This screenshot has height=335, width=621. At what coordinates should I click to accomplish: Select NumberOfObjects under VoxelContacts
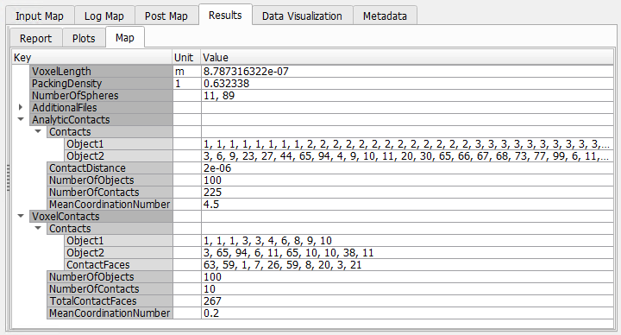pos(110,277)
